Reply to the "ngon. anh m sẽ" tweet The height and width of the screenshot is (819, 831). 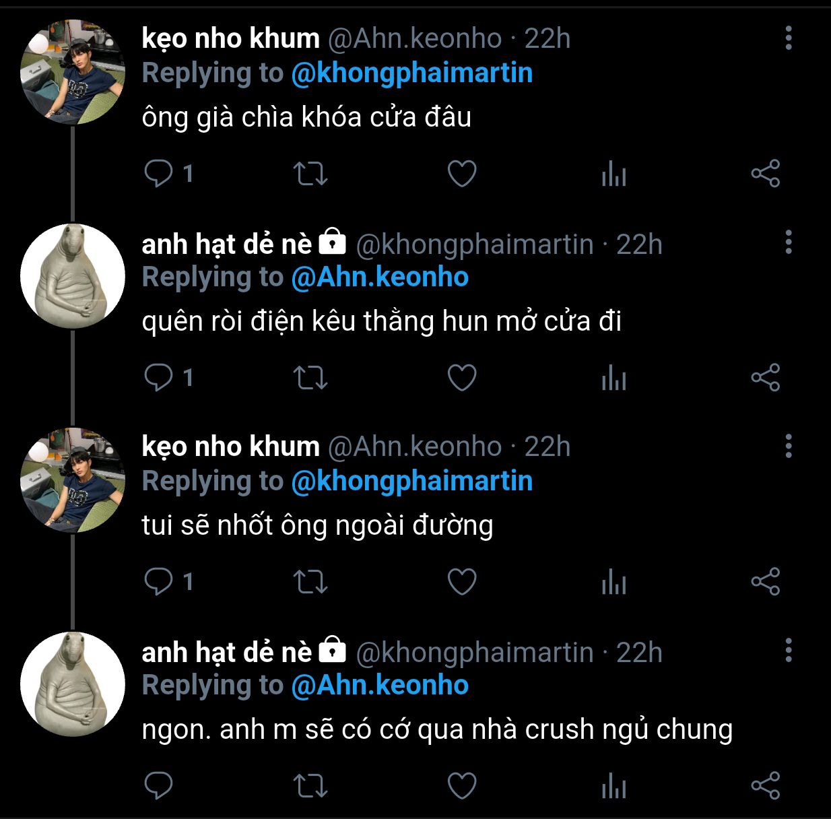[x=159, y=785]
